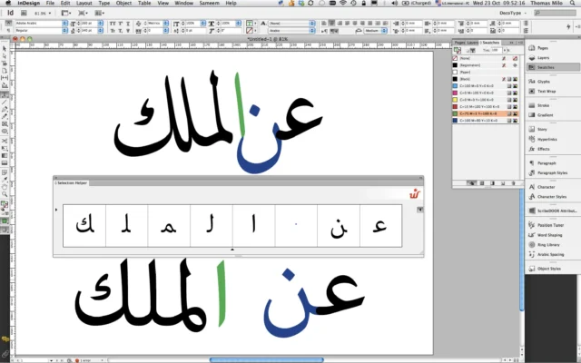Screen dimensions: 581x363
Task: Open the Type menu
Action: 104,3
